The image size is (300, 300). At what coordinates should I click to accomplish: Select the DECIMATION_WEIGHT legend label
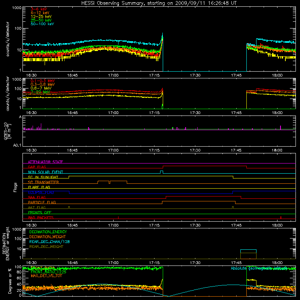pos(48,237)
